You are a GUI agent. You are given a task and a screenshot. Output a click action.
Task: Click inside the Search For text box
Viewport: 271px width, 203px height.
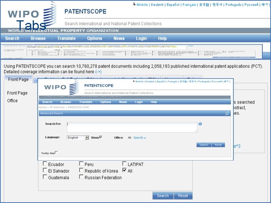click(132, 127)
